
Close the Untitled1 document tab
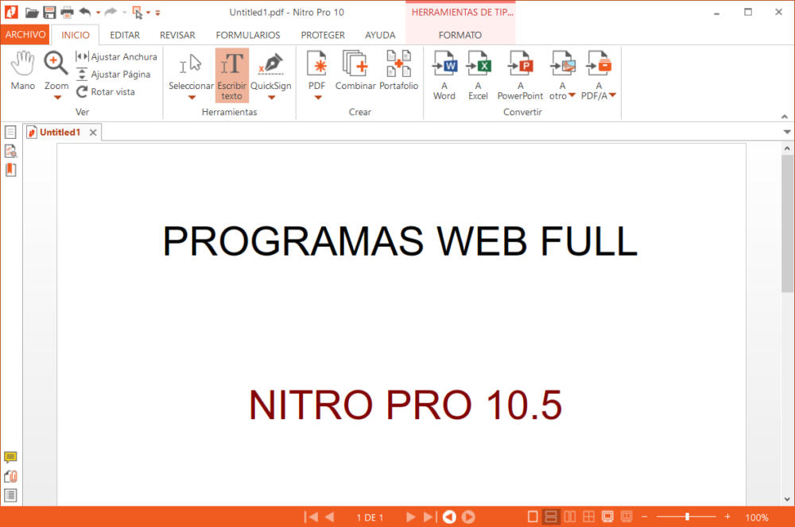click(93, 133)
